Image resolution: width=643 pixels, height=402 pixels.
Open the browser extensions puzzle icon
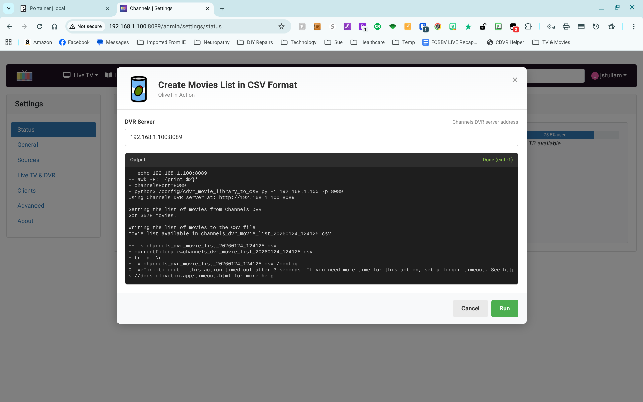pos(528,26)
